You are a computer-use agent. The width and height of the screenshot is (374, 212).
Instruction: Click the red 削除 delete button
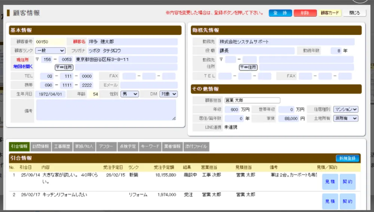[x=305, y=13]
